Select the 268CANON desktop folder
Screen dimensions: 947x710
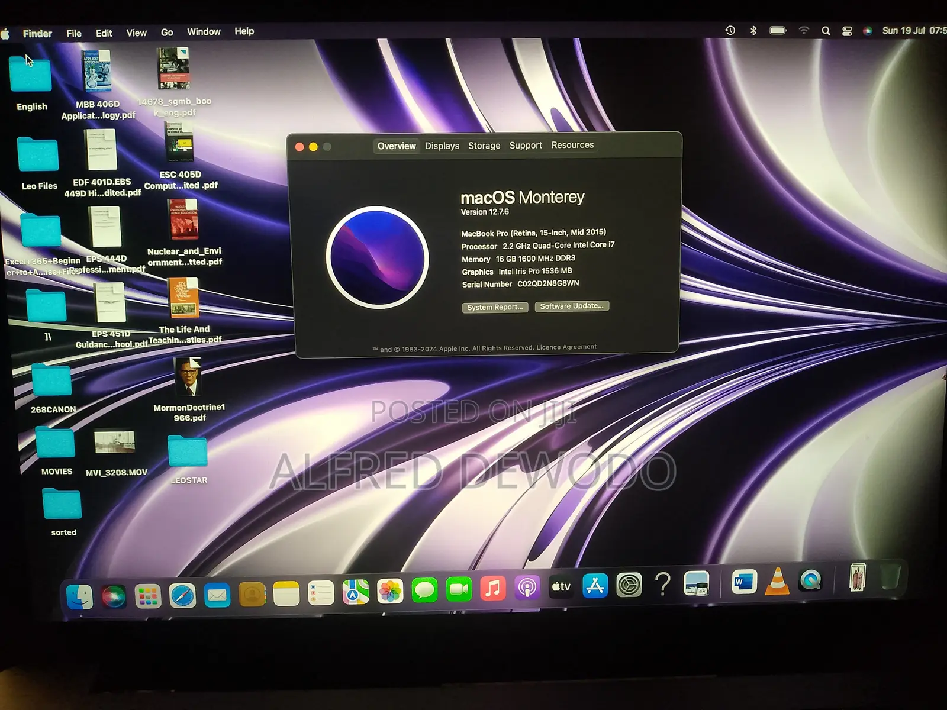[x=52, y=389]
